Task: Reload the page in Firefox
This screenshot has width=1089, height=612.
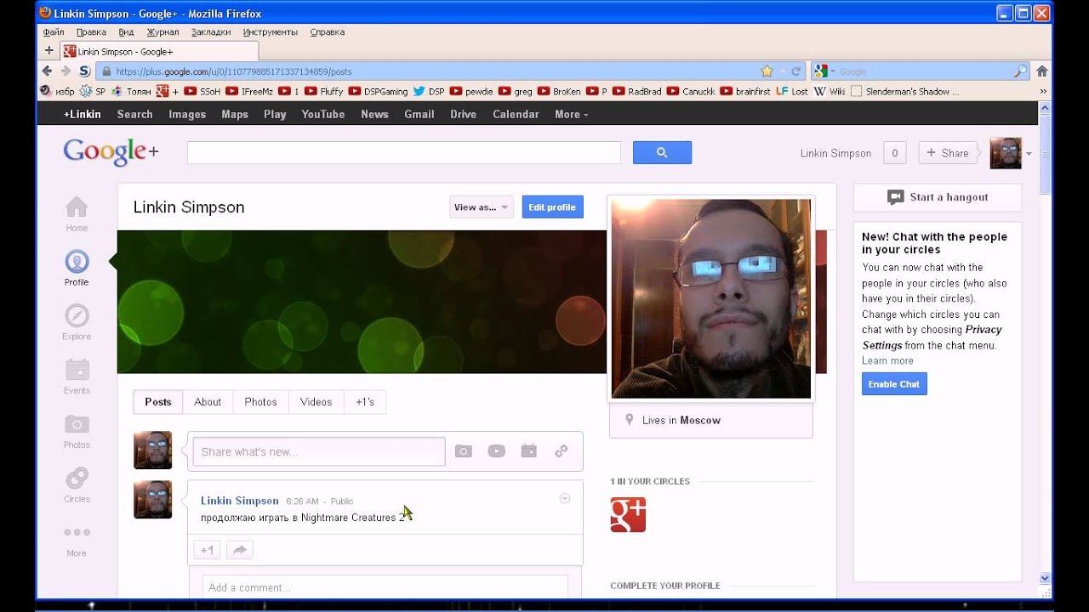Action: [796, 71]
